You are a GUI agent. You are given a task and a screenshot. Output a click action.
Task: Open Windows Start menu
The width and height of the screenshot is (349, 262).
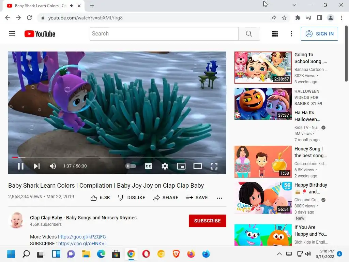pyautogui.click(x=11, y=254)
